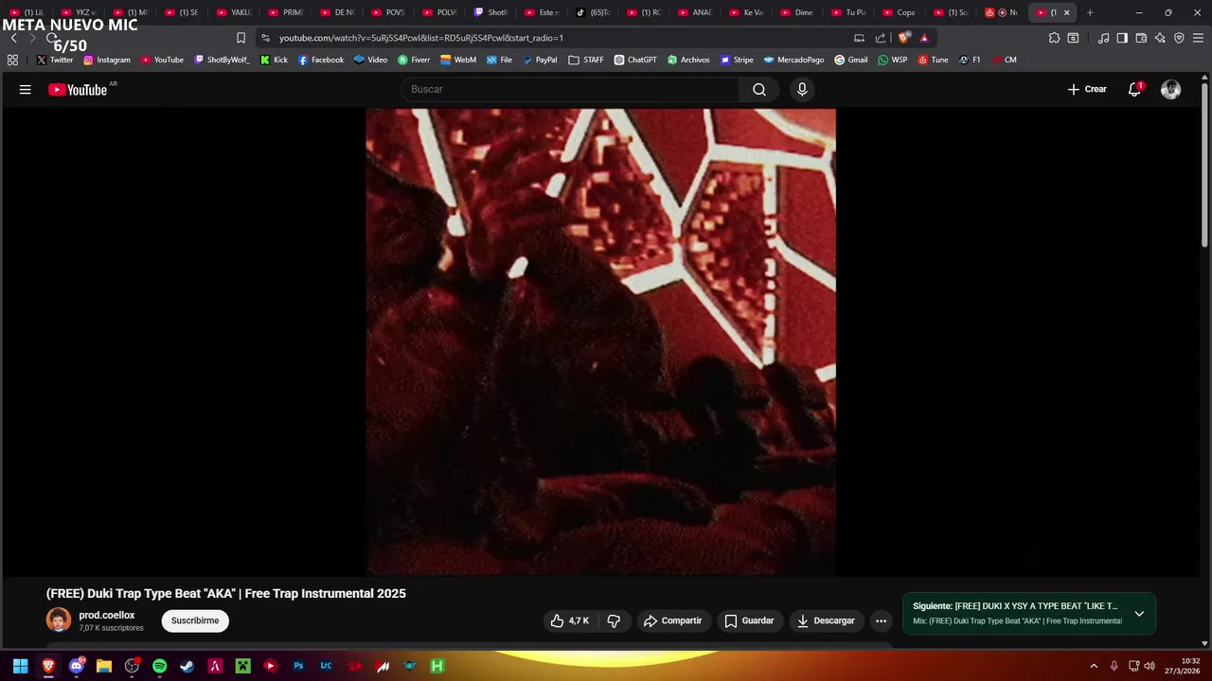Toggle microphone tray icon

pyautogui.click(x=1114, y=666)
